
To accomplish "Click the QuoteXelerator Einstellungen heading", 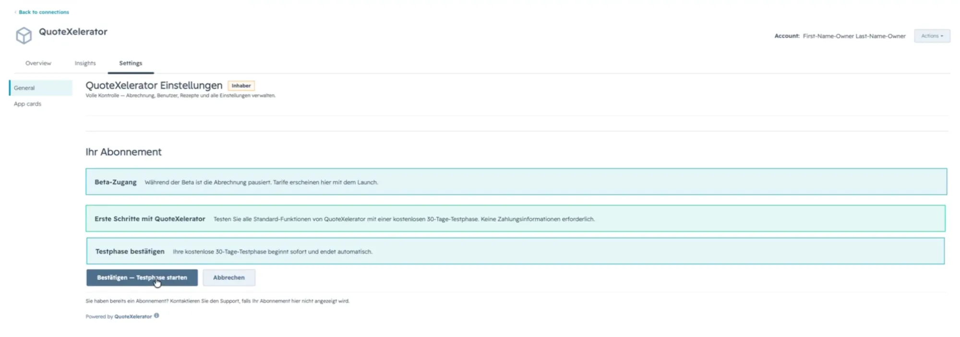I will click(154, 85).
